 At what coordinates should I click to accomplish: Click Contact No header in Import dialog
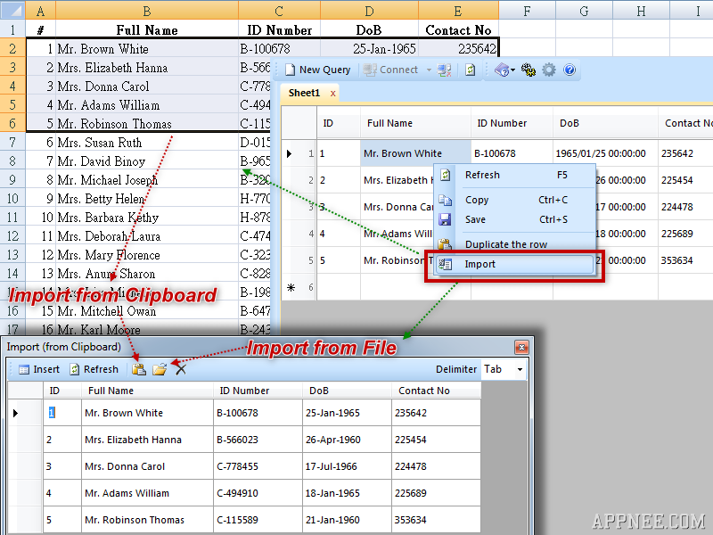[436, 391]
